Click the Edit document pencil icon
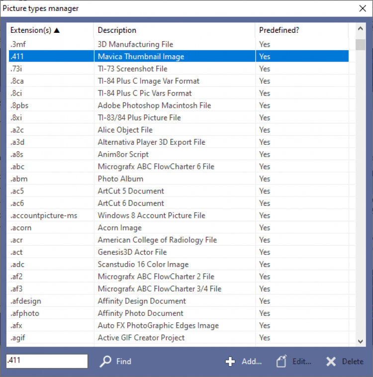The height and width of the screenshot is (377, 373). (281, 362)
